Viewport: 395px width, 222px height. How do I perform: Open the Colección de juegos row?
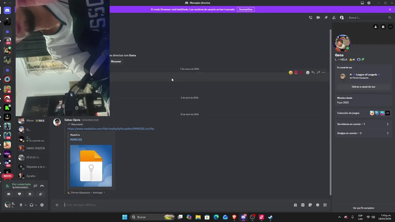coord(363,113)
